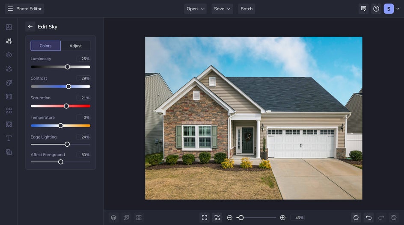Open the Layers panel icon
Viewport: 404px width, 225px height.
(114, 218)
